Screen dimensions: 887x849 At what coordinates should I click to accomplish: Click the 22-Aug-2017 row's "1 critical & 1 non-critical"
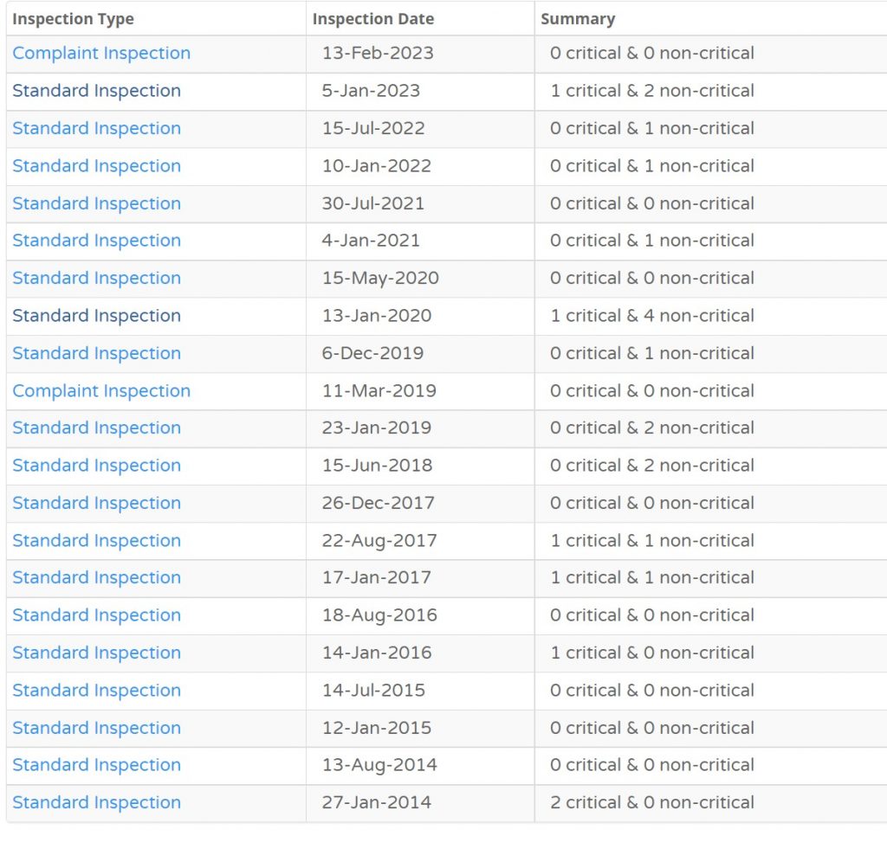pyautogui.click(x=652, y=540)
